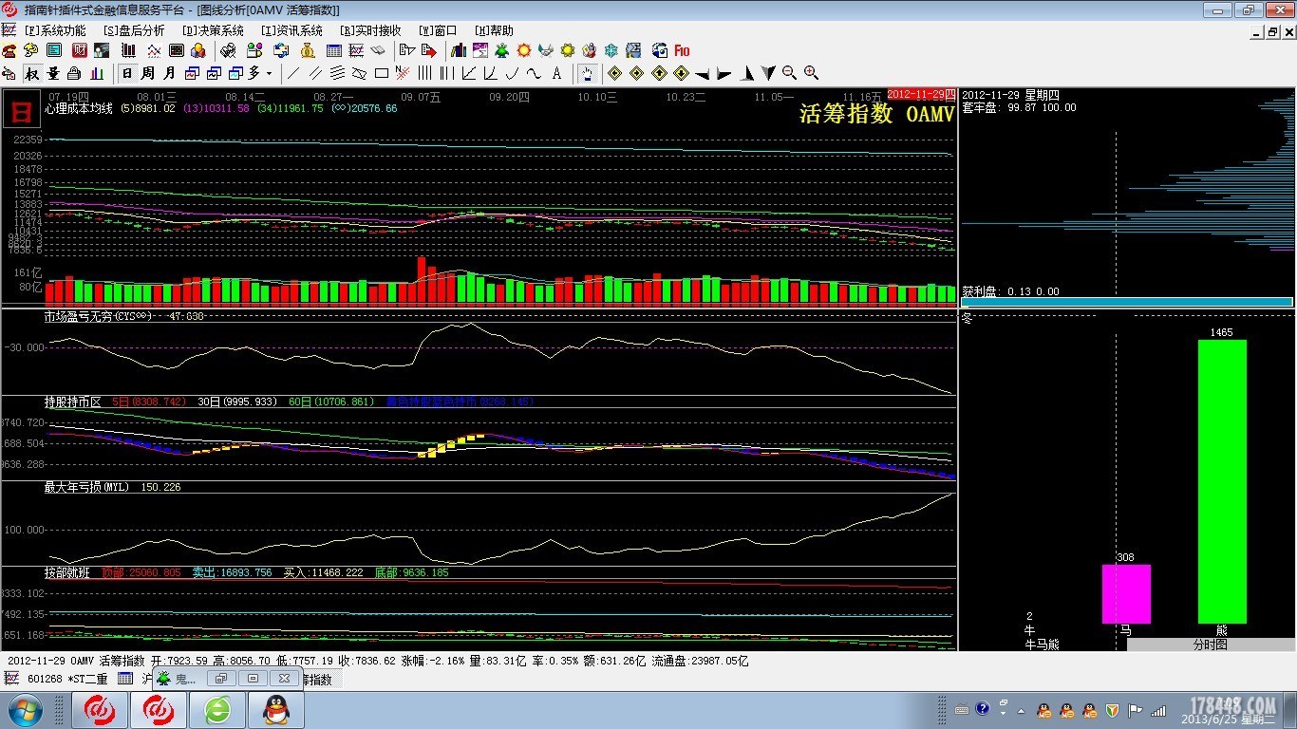Click the orange sun toolbar icon
Screen dimensions: 1297x729
523,50
